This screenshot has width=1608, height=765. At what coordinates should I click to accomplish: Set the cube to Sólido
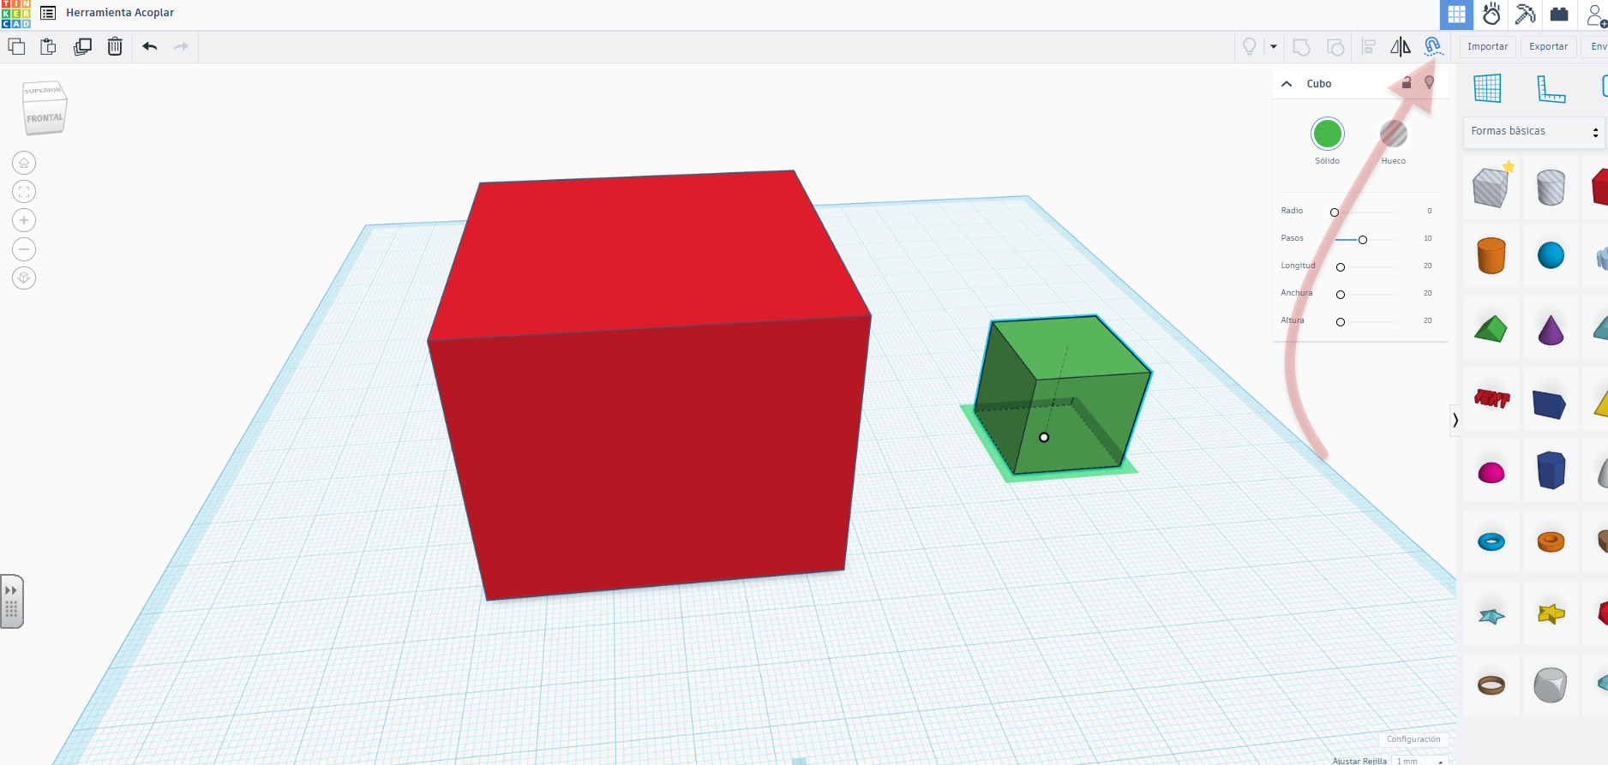[1327, 134]
